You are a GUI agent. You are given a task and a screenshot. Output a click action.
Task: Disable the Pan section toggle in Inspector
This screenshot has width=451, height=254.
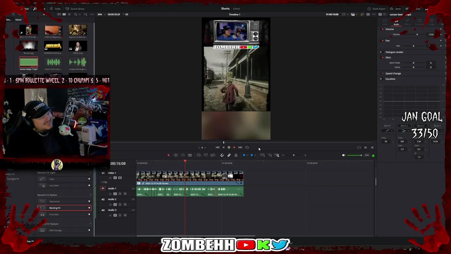click(x=383, y=41)
